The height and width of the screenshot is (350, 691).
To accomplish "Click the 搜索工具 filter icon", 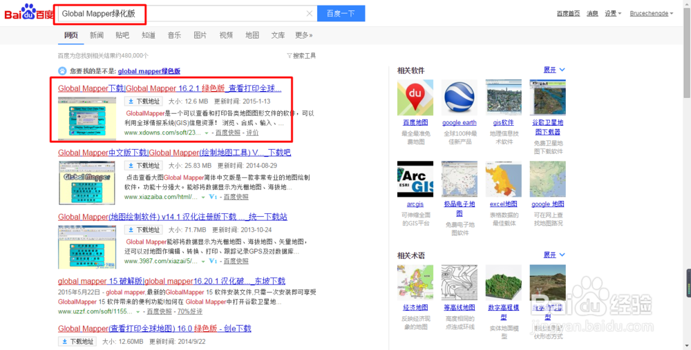I will point(290,56).
